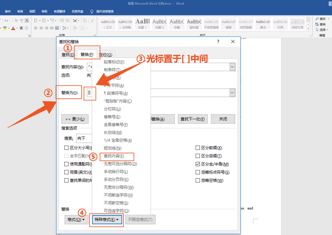Viewport: 332px width, 235px height.
Task: Click the red font color button
Action: point(13,28)
